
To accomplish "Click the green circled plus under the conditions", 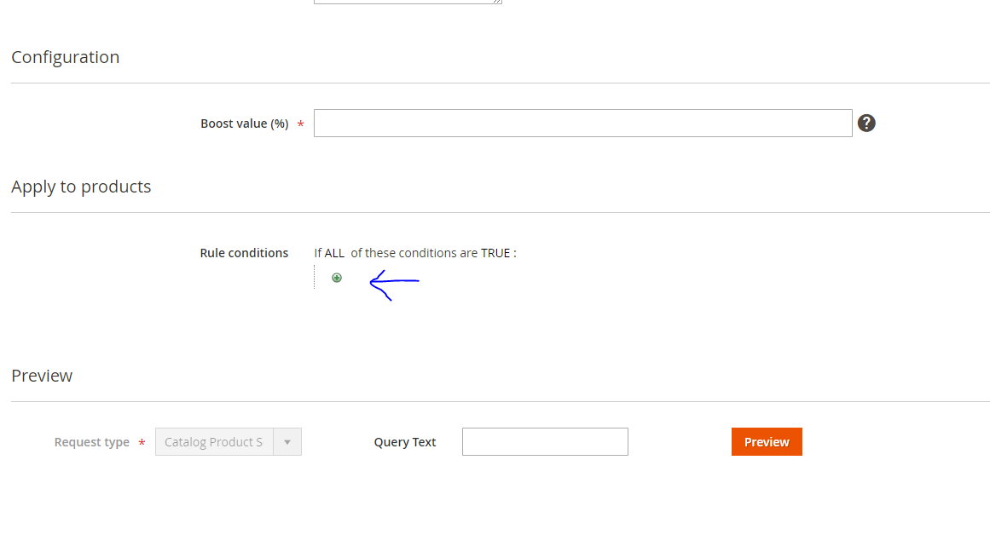I will (x=336, y=277).
